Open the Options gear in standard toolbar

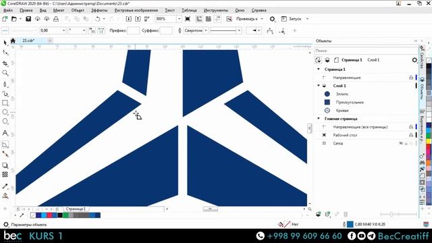tap(272, 19)
